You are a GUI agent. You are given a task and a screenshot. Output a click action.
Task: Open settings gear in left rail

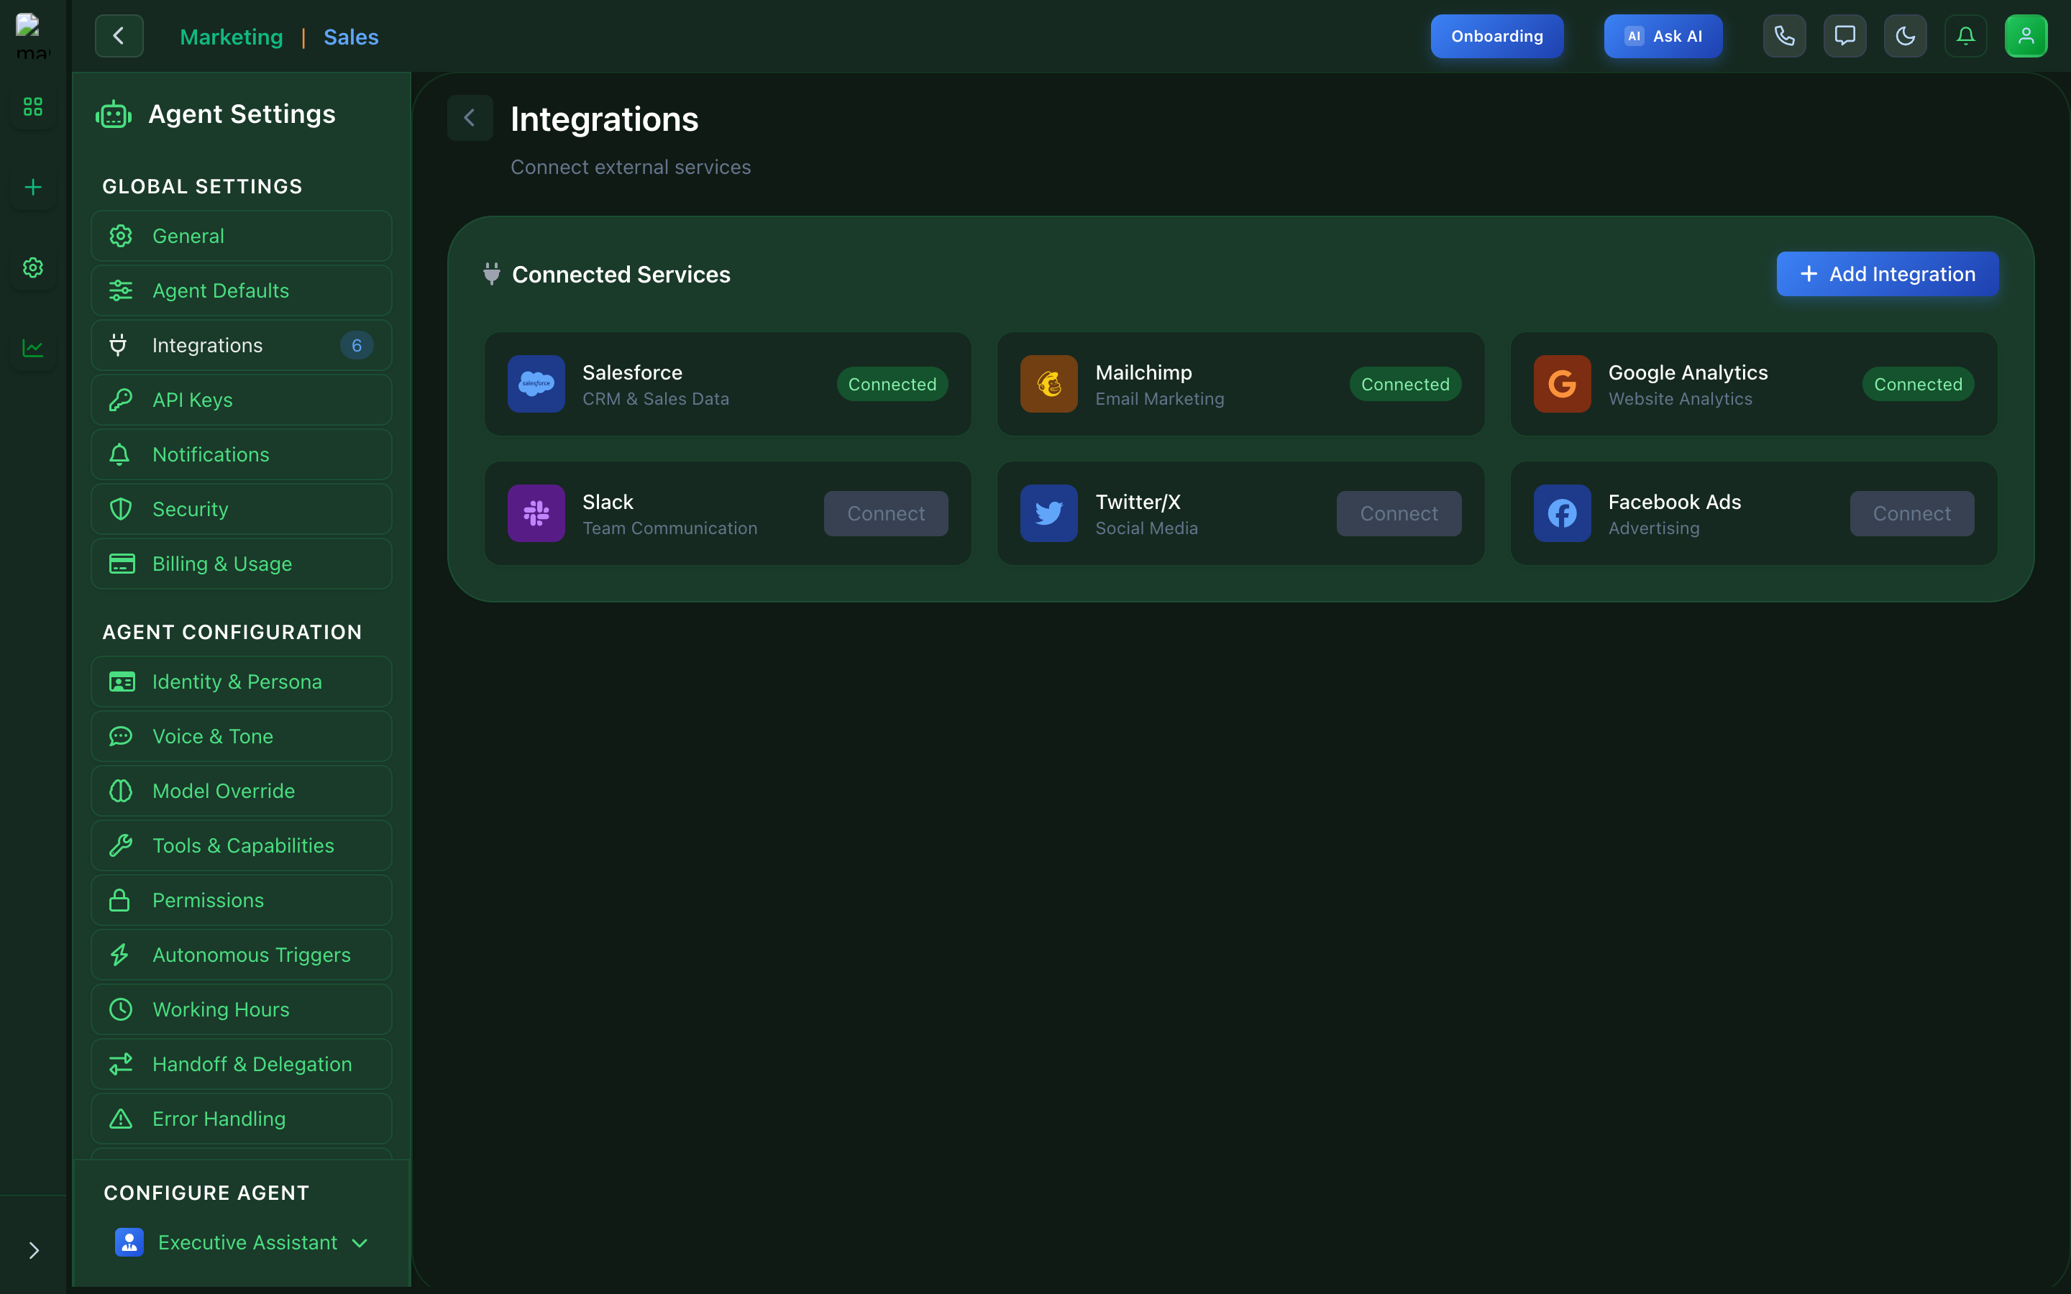[32, 268]
